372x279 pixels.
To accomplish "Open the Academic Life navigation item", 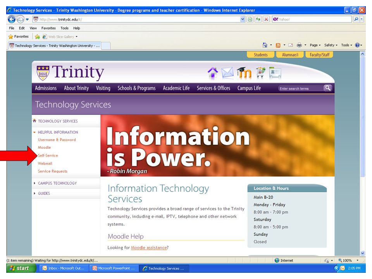I will [x=176, y=88].
